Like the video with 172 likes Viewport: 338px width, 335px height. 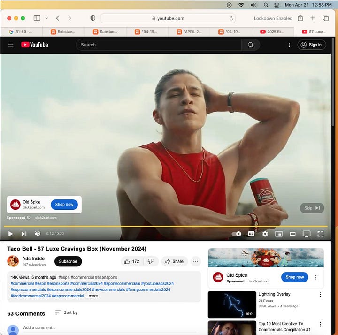pos(131,261)
